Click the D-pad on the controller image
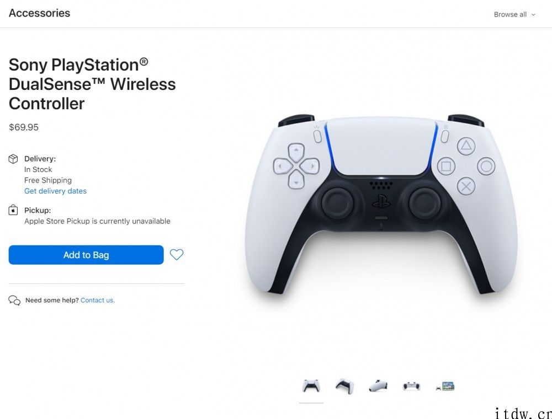This screenshot has height=419, width=552. [296, 165]
